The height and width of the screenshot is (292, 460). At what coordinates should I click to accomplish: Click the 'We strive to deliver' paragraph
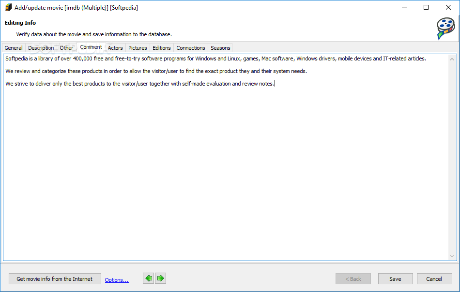tap(139, 84)
